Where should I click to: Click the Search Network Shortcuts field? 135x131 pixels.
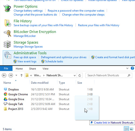click(109, 75)
